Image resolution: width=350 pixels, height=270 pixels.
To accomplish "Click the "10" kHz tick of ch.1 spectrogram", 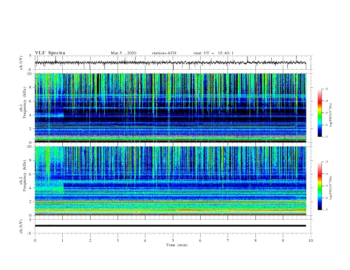I will pyautogui.click(x=30, y=74).
